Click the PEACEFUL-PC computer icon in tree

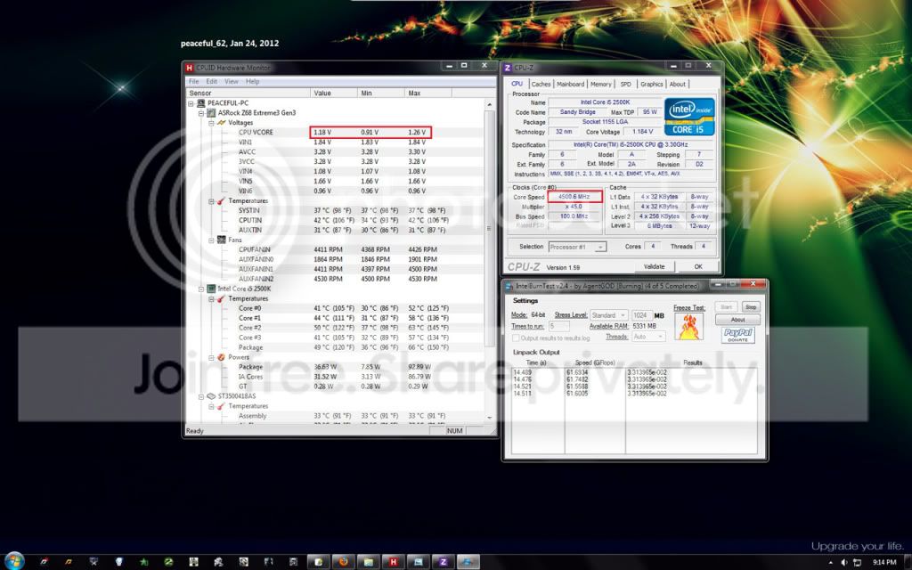click(201, 103)
